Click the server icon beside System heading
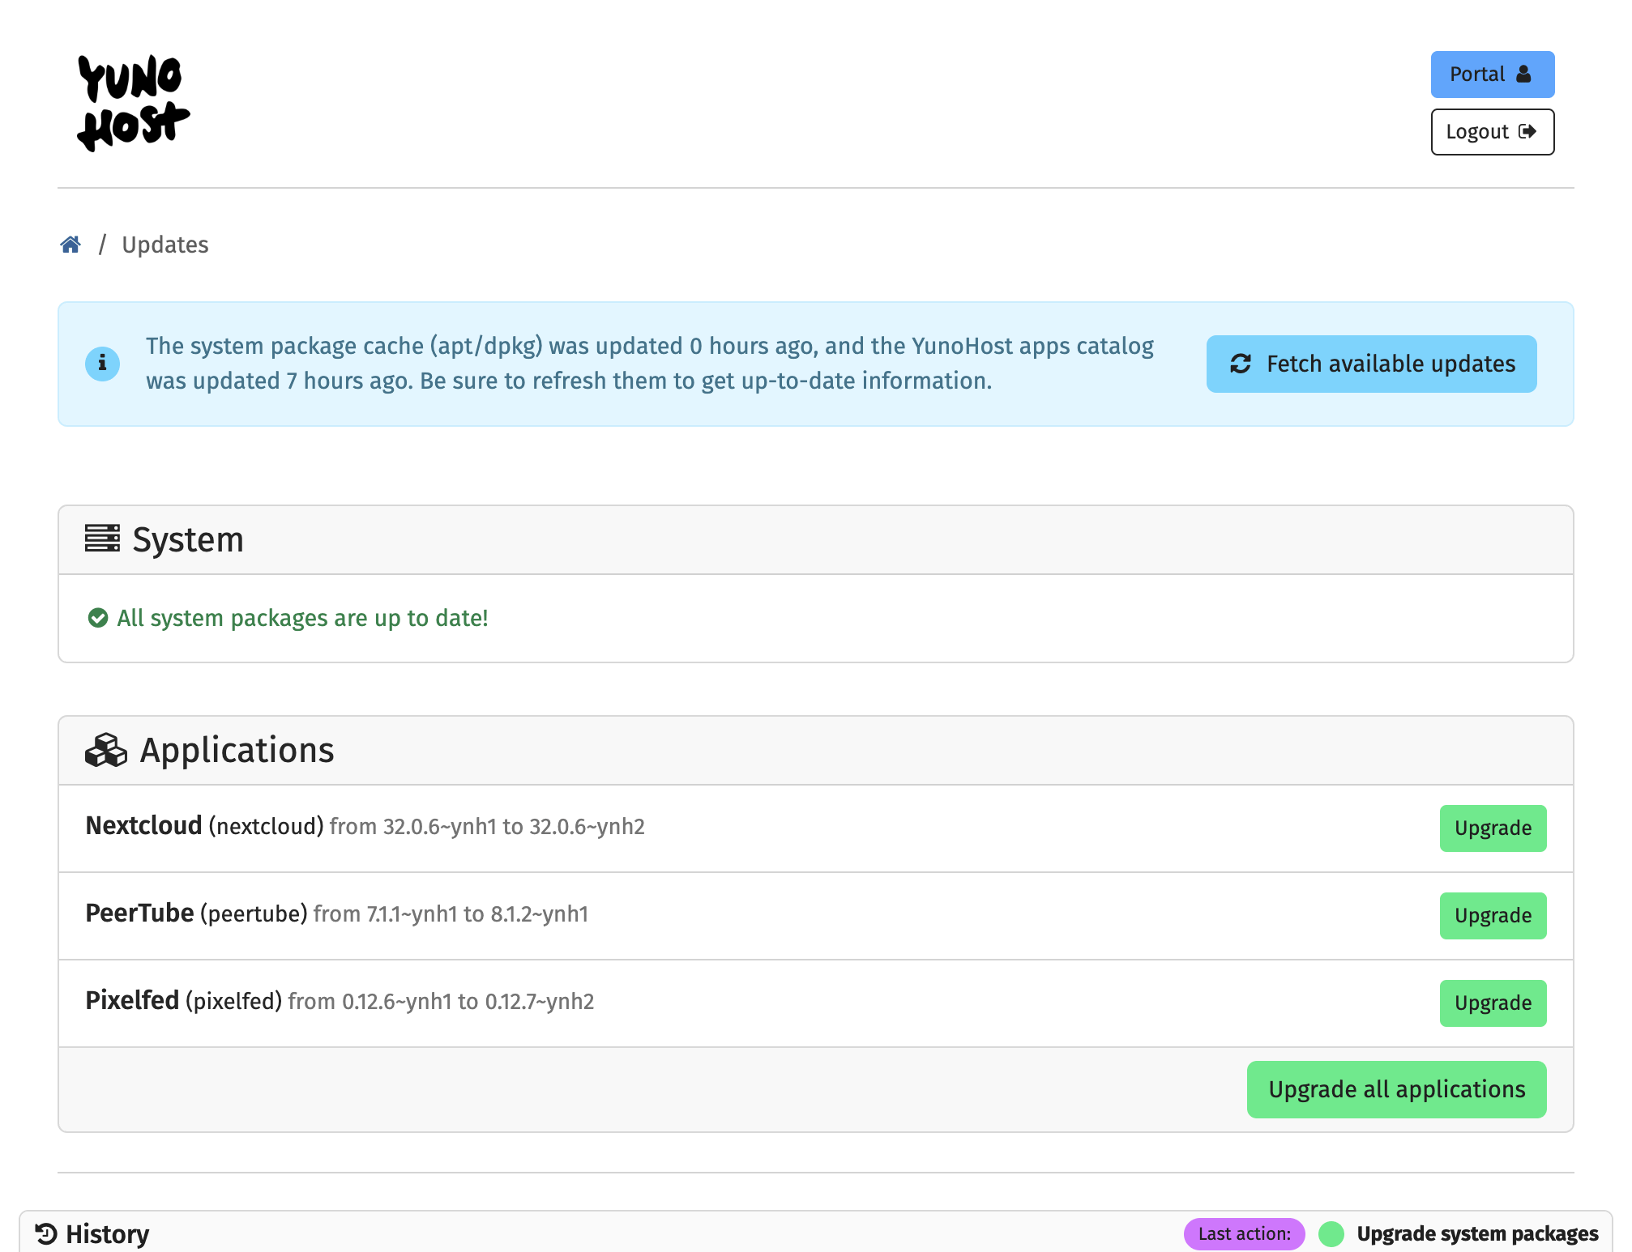 pos(103,539)
